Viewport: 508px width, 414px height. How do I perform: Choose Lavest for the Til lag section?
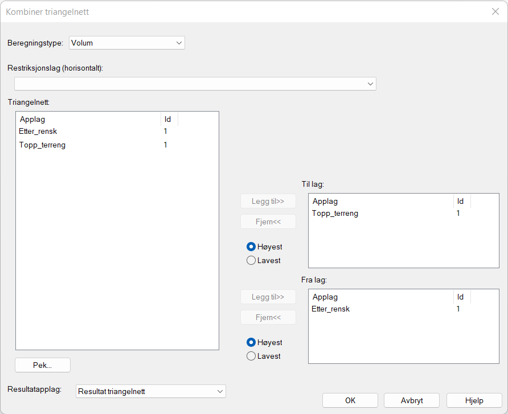(251, 260)
